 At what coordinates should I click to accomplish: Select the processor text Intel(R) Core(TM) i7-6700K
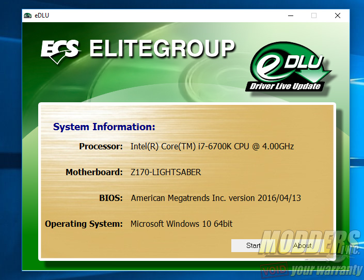click(x=181, y=146)
